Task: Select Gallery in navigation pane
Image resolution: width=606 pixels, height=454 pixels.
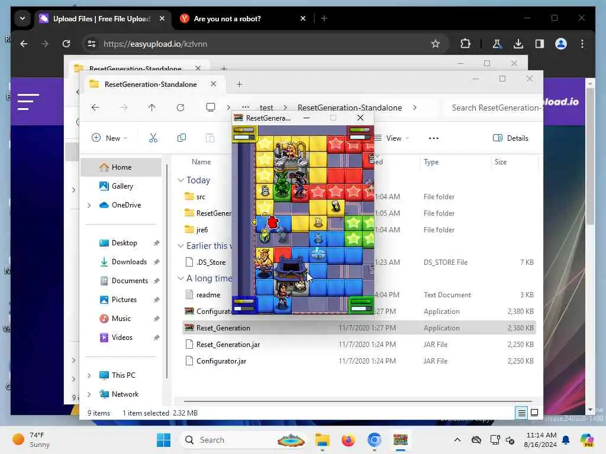Action: [121, 186]
